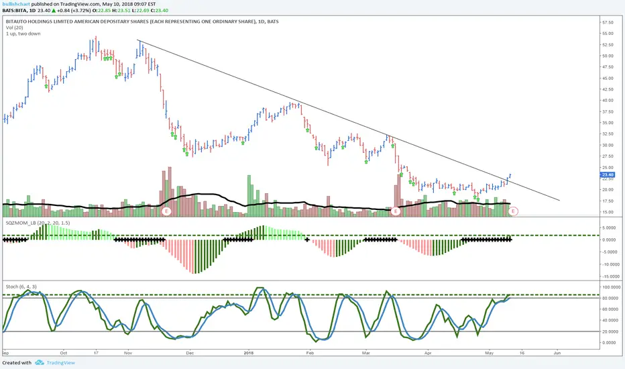This screenshot has width=625, height=369.
Task: Select the current price label 23.40
Action: [608, 174]
